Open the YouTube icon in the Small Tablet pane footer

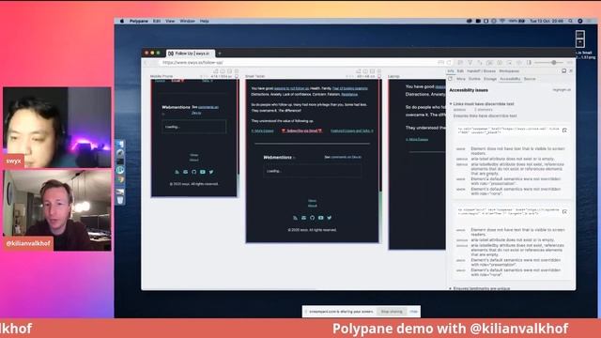pyautogui.click(x=321, y=218)
